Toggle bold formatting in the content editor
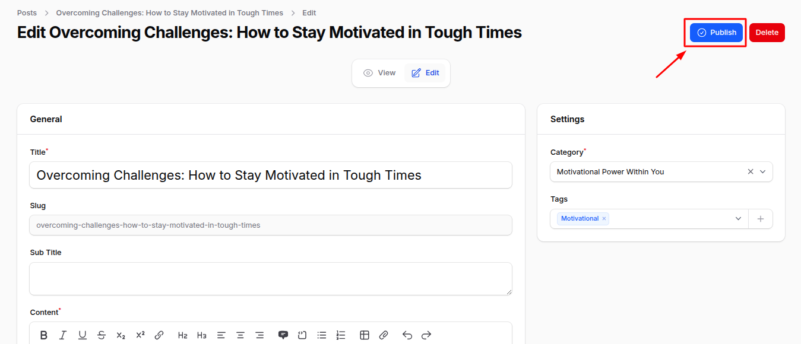 [43, 335]
